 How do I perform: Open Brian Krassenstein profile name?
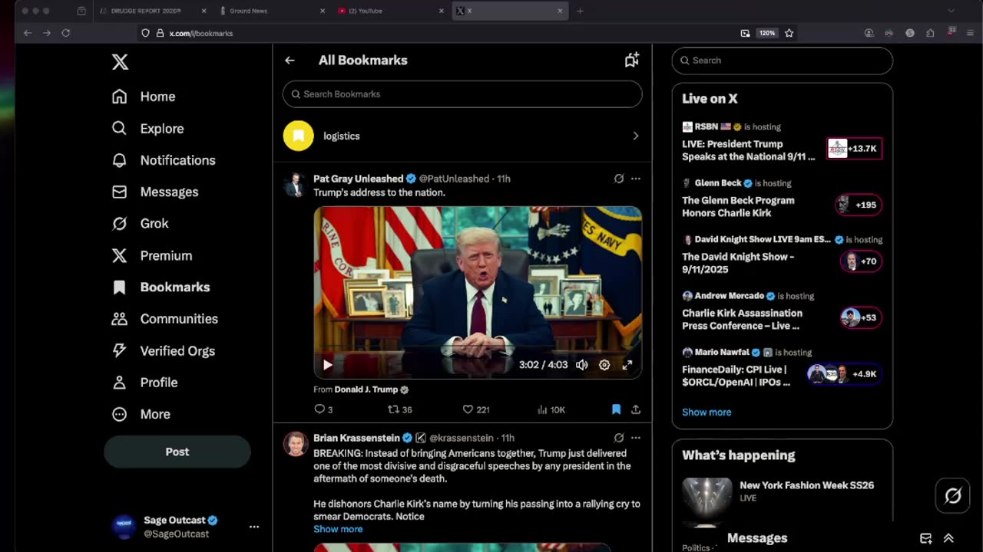pyautogui.click(x=356, y=438)
